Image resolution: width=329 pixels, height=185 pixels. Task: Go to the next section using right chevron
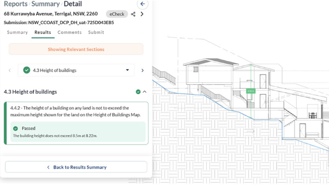(x=143, y=70)
